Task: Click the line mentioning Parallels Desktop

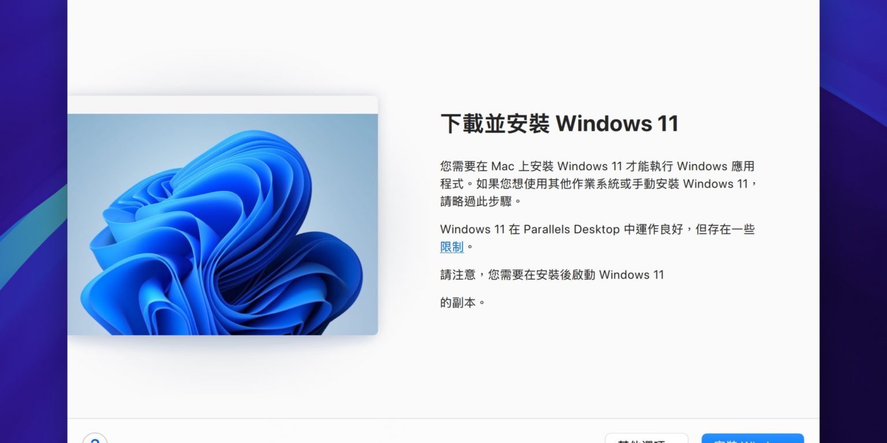Action: point(597,229)
